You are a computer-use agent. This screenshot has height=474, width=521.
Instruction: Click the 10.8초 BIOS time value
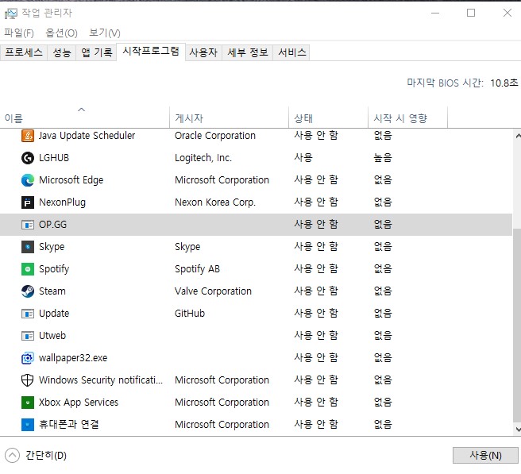point(504,83)
